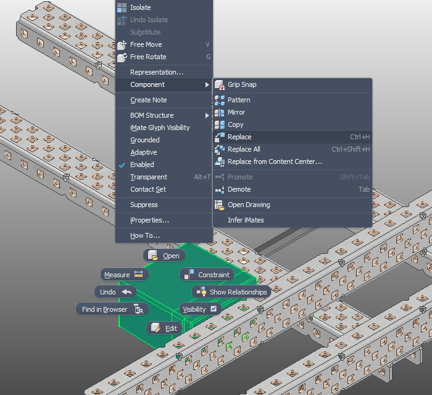
Task: Click the Ctrl+H shortcut label
Action: (x=360, y=137)
